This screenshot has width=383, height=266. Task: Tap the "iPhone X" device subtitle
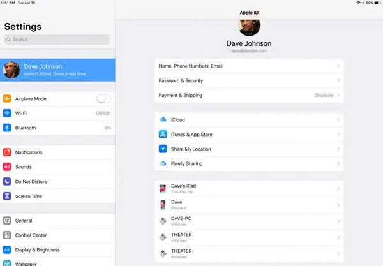tap(179, 208)
